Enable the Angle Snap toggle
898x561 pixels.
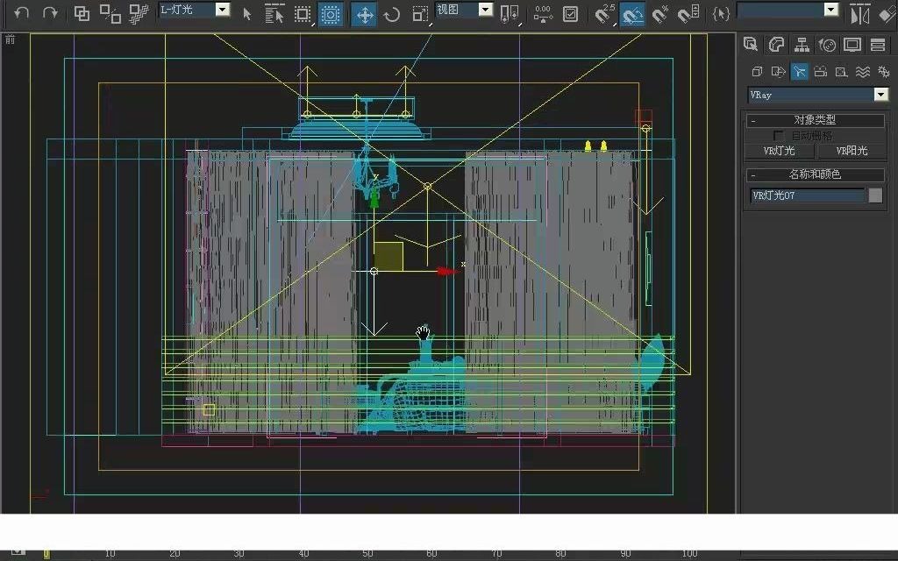click(632, 14)
